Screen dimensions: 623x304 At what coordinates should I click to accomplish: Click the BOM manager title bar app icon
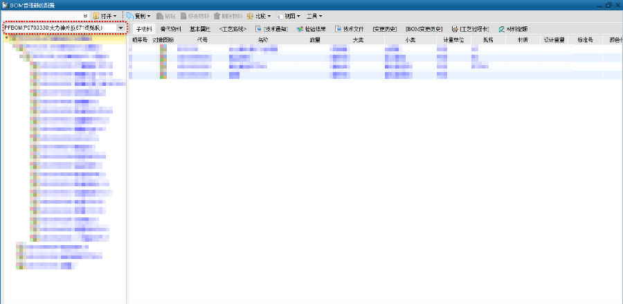point(5,5)
